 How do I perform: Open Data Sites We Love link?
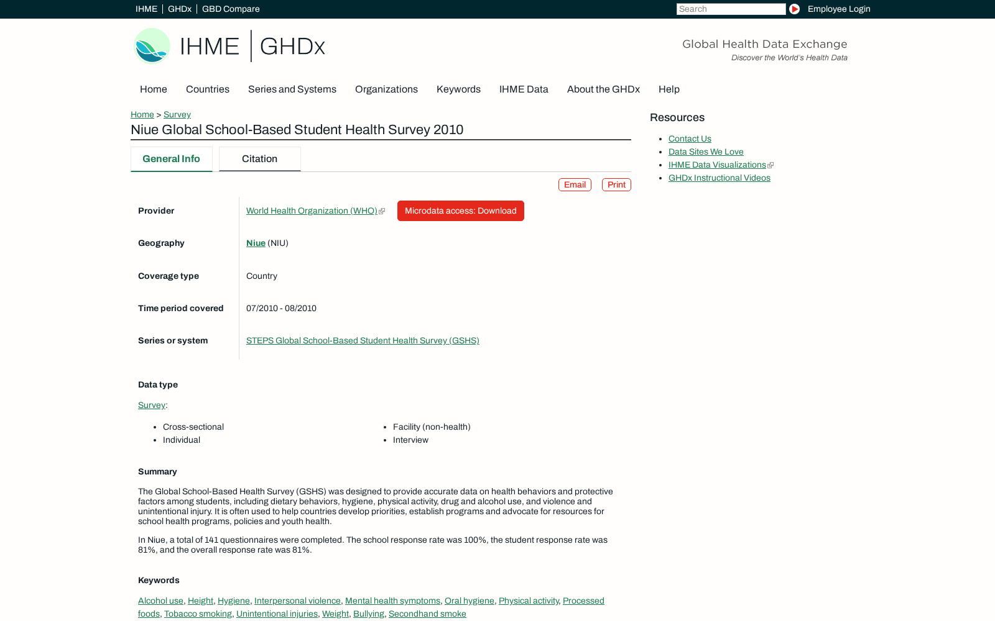[x=706, y=152]
